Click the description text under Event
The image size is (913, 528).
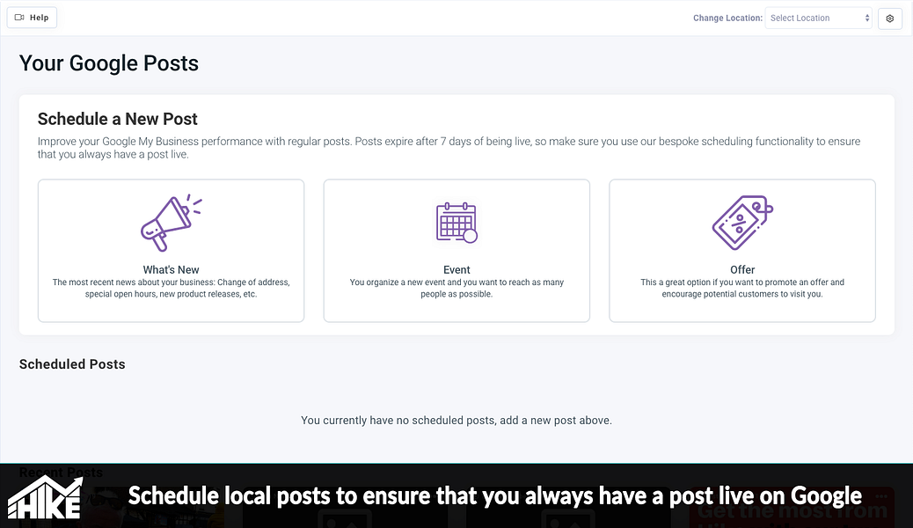(x=456, y=288)
